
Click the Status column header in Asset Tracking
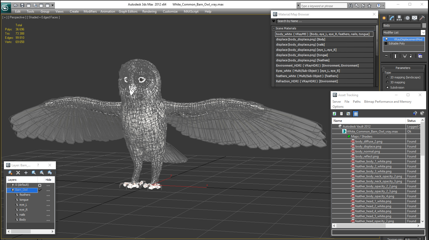pyautogui.click(x=413, y=121)
